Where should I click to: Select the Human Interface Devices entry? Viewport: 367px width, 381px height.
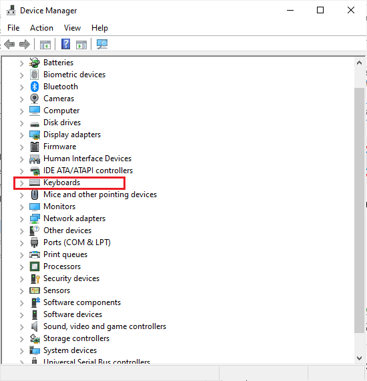point(87,159)
